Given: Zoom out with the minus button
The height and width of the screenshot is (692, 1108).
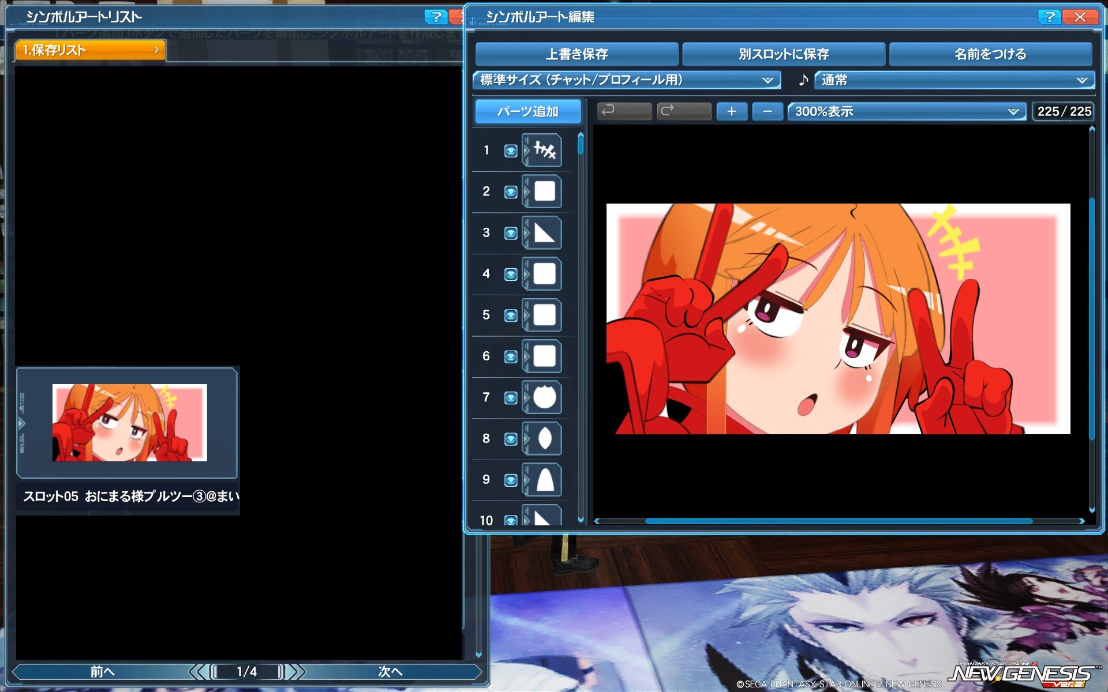Looking at the screenshot, I should coord(768,111).
